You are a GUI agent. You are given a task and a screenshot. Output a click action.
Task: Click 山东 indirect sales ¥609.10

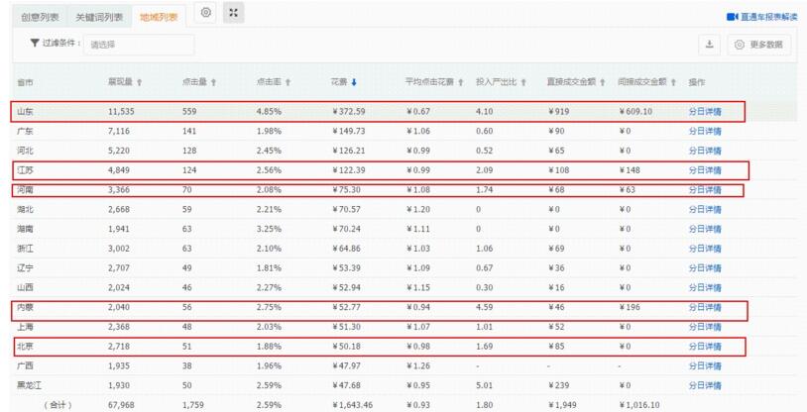coord(635,112)
